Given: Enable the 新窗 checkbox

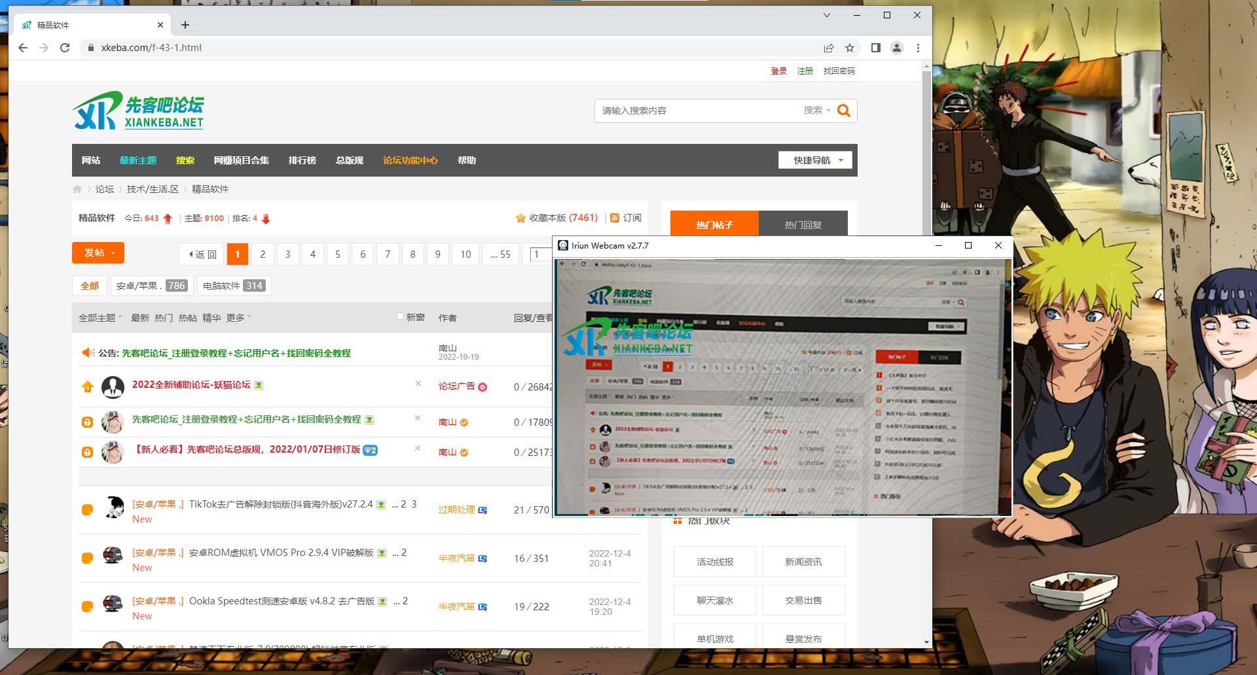Looking at the screenshot, I should click(x=400, y=317).
